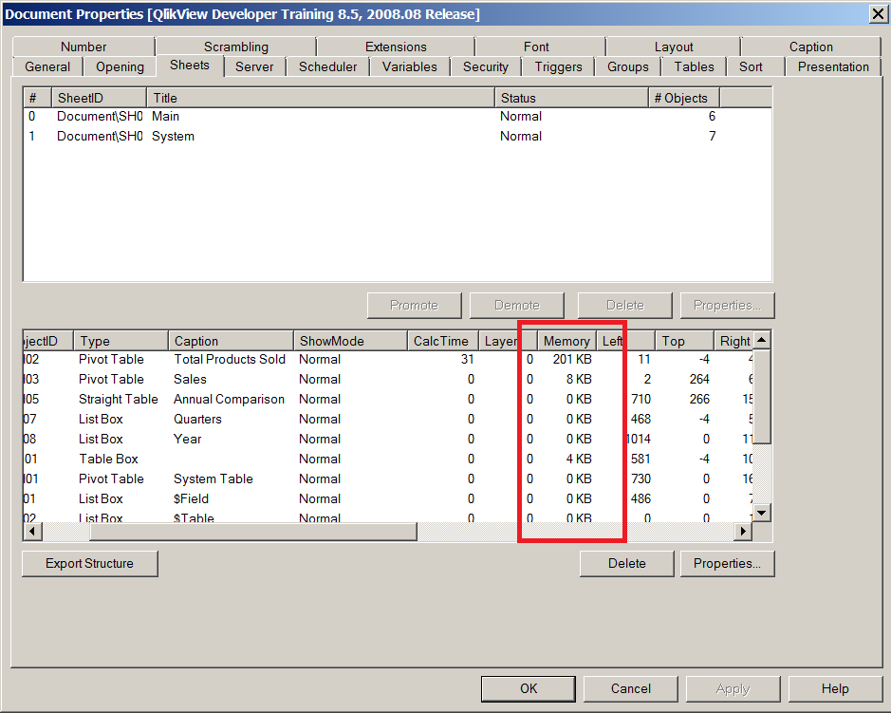Go to the Scrambling tab
Screen dimensions: 891x713
click(x=235, y=47)
